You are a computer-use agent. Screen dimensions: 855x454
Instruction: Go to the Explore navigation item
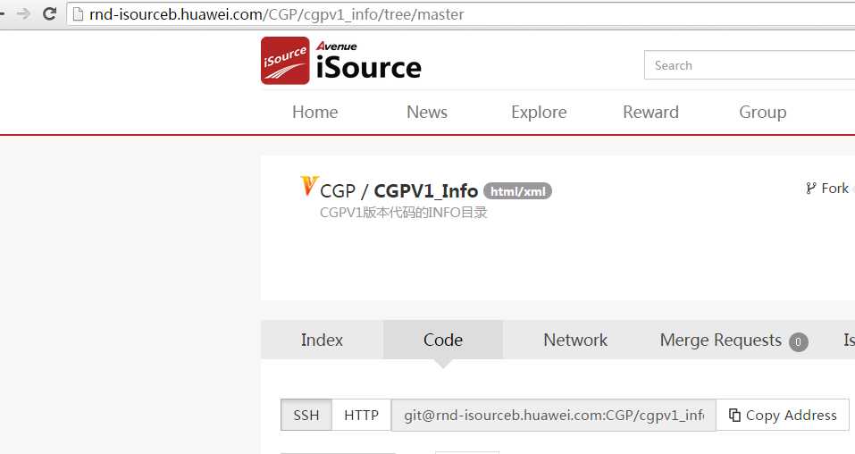coord(539,112)
